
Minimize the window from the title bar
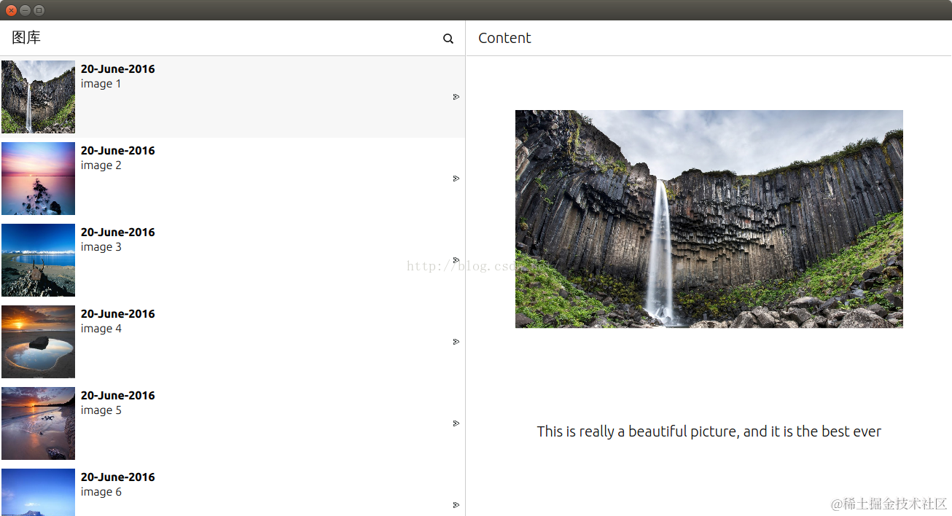(x=26, y=10)
